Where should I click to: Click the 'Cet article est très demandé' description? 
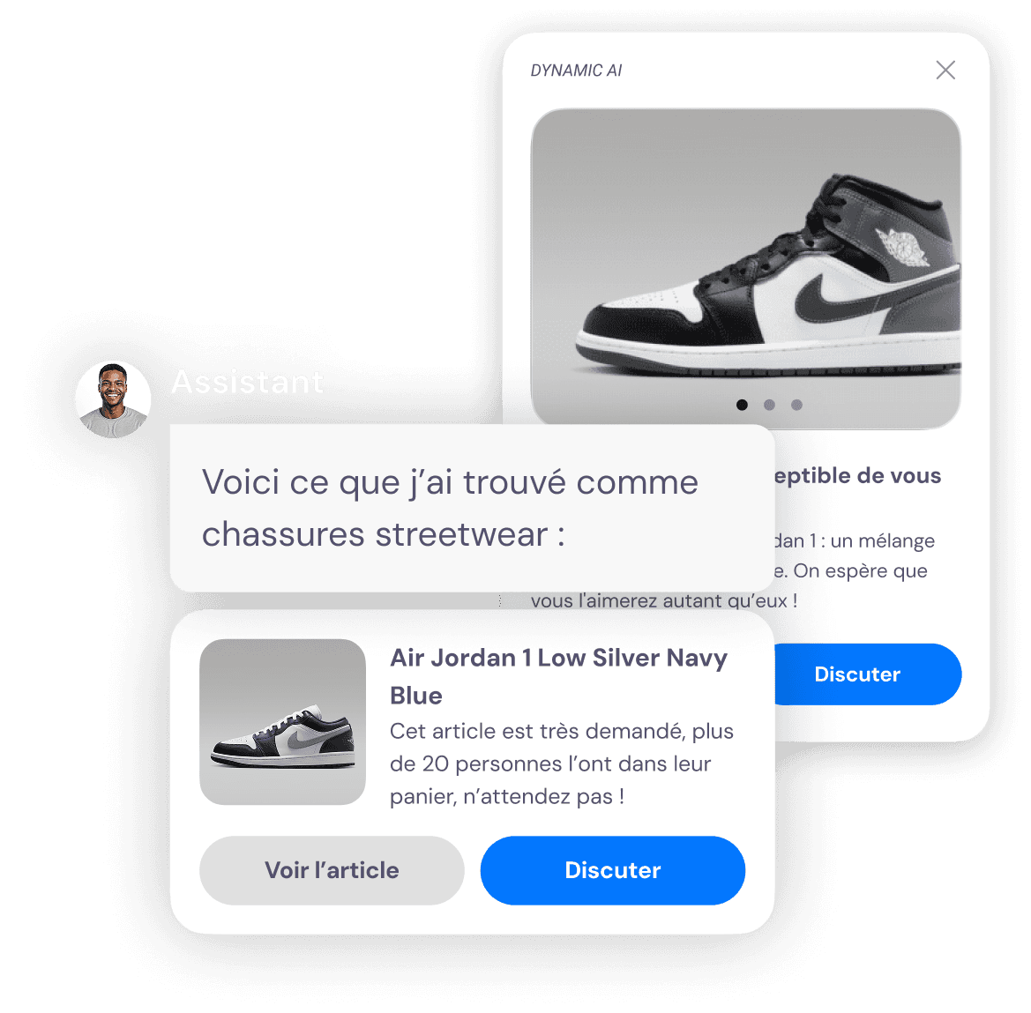(x=562, y=763)
